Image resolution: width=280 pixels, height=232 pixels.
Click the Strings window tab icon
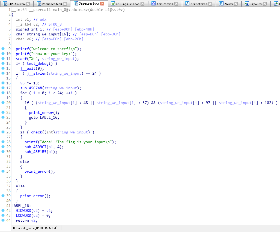click(x=113, y=4)
